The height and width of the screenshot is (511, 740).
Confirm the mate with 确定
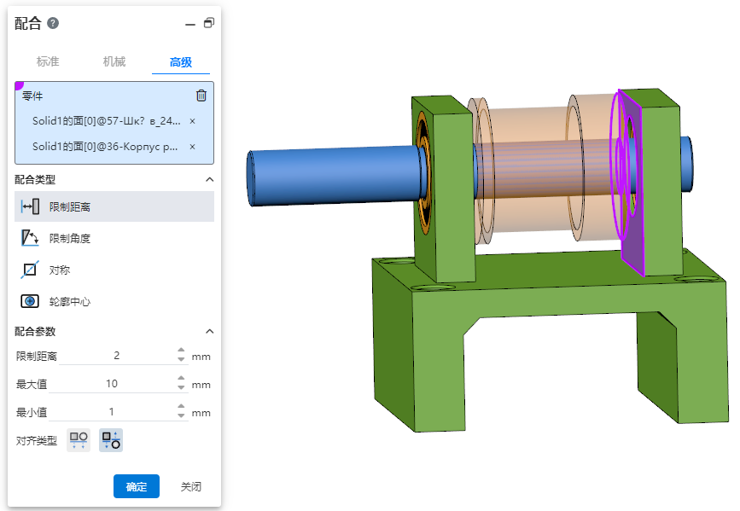(x=137, y=486)
